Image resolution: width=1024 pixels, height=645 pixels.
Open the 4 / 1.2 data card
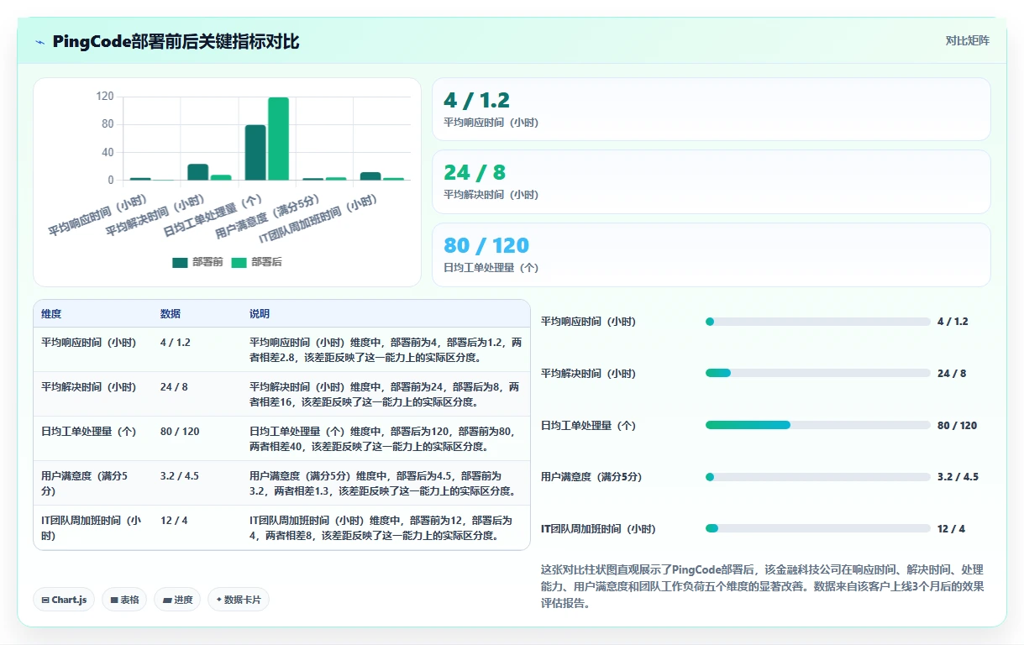tap(711, 109)
